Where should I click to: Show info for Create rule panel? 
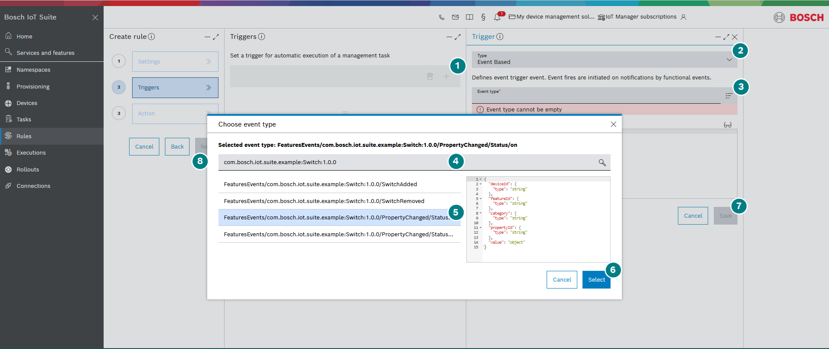tap(152, 37)
